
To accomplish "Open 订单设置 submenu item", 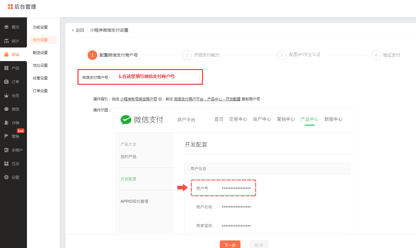I will coord(40,91).
